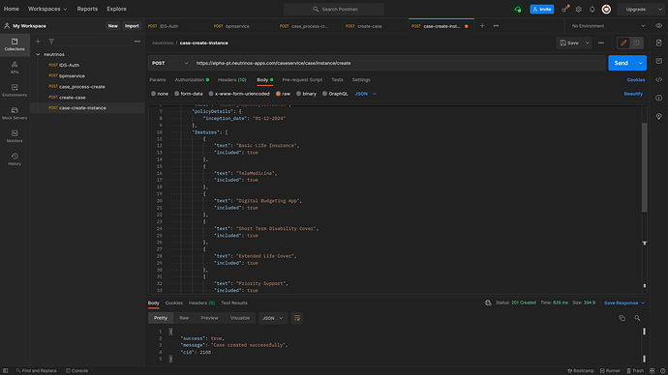
Task: Click the comment mode icon
Action: 636,43
